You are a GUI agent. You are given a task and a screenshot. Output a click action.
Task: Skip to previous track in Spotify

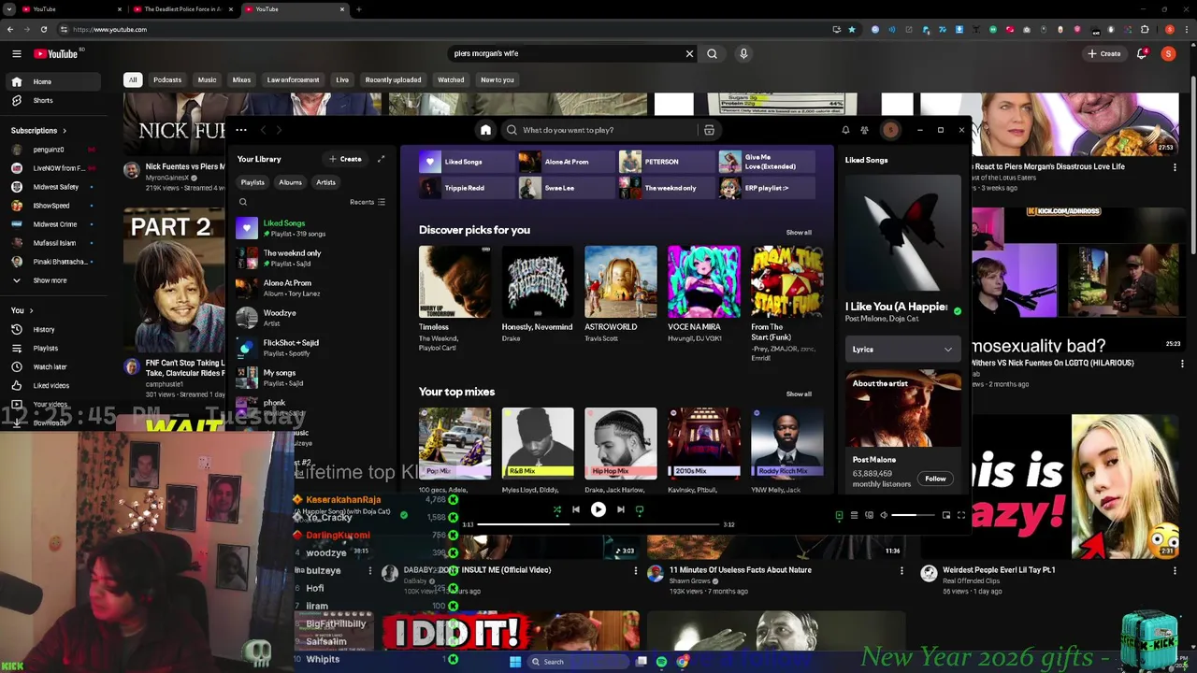click(576, 509)
